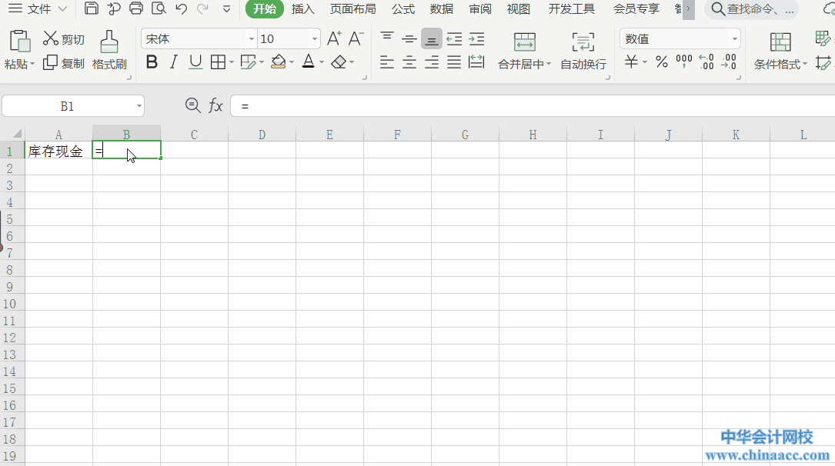Apply percent style format
Image resolution: width=835 pixels, height=466 pixels.
pyautogui.click(x=662, y=62)
